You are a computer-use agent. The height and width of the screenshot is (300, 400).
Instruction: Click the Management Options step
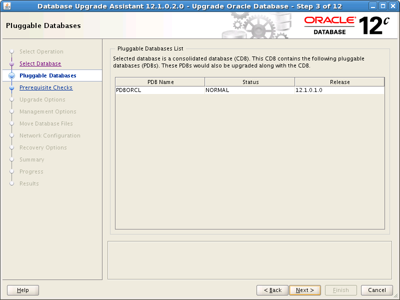(x=48, y=111)
